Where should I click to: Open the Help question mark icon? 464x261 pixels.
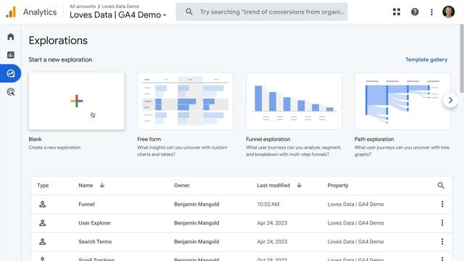pos(415,12)
